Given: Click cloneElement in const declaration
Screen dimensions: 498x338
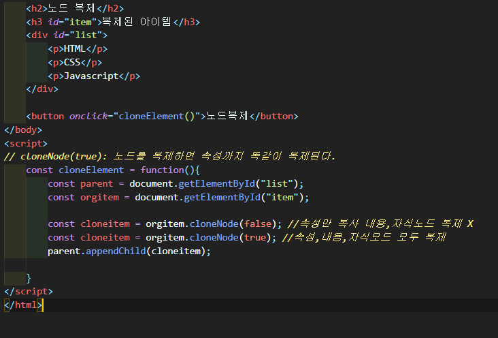Looking at the screenshot, I should [x=91, y=170].
